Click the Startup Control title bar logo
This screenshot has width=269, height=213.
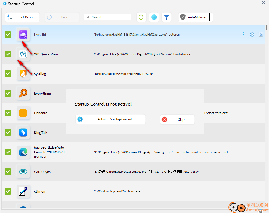(x=5, y=4)
